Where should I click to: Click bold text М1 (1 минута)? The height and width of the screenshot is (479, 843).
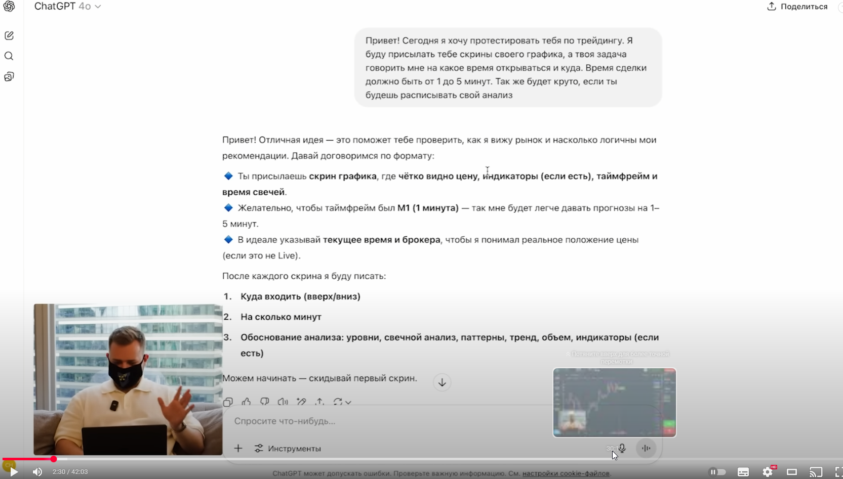coord(428,208)
